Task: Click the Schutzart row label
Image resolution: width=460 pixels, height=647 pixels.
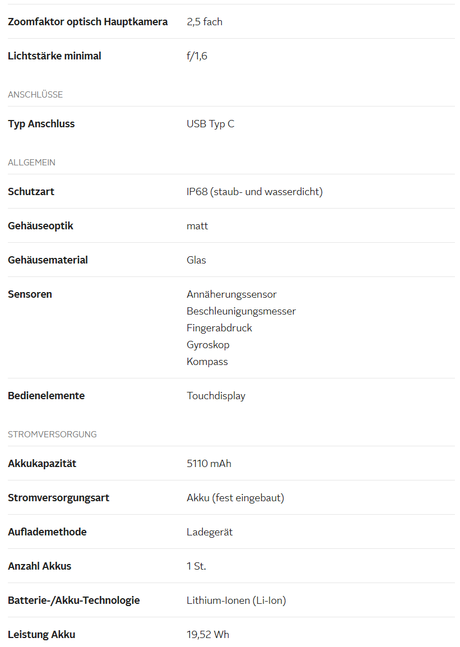Action: 31,192
